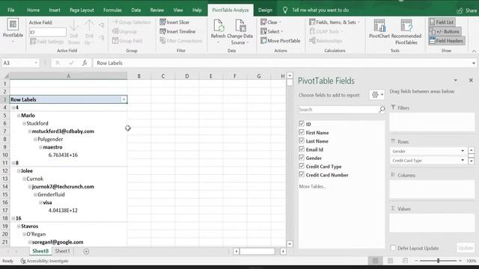
Task: Collapse the ribbon with the chevron
Action: [x=474, y=51]
